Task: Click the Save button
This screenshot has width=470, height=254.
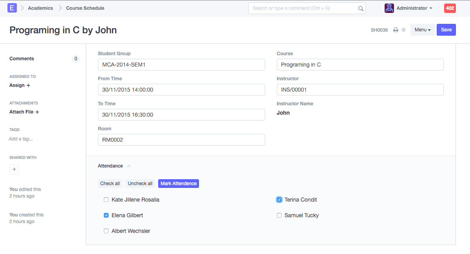Action: (x=446, y=30)
